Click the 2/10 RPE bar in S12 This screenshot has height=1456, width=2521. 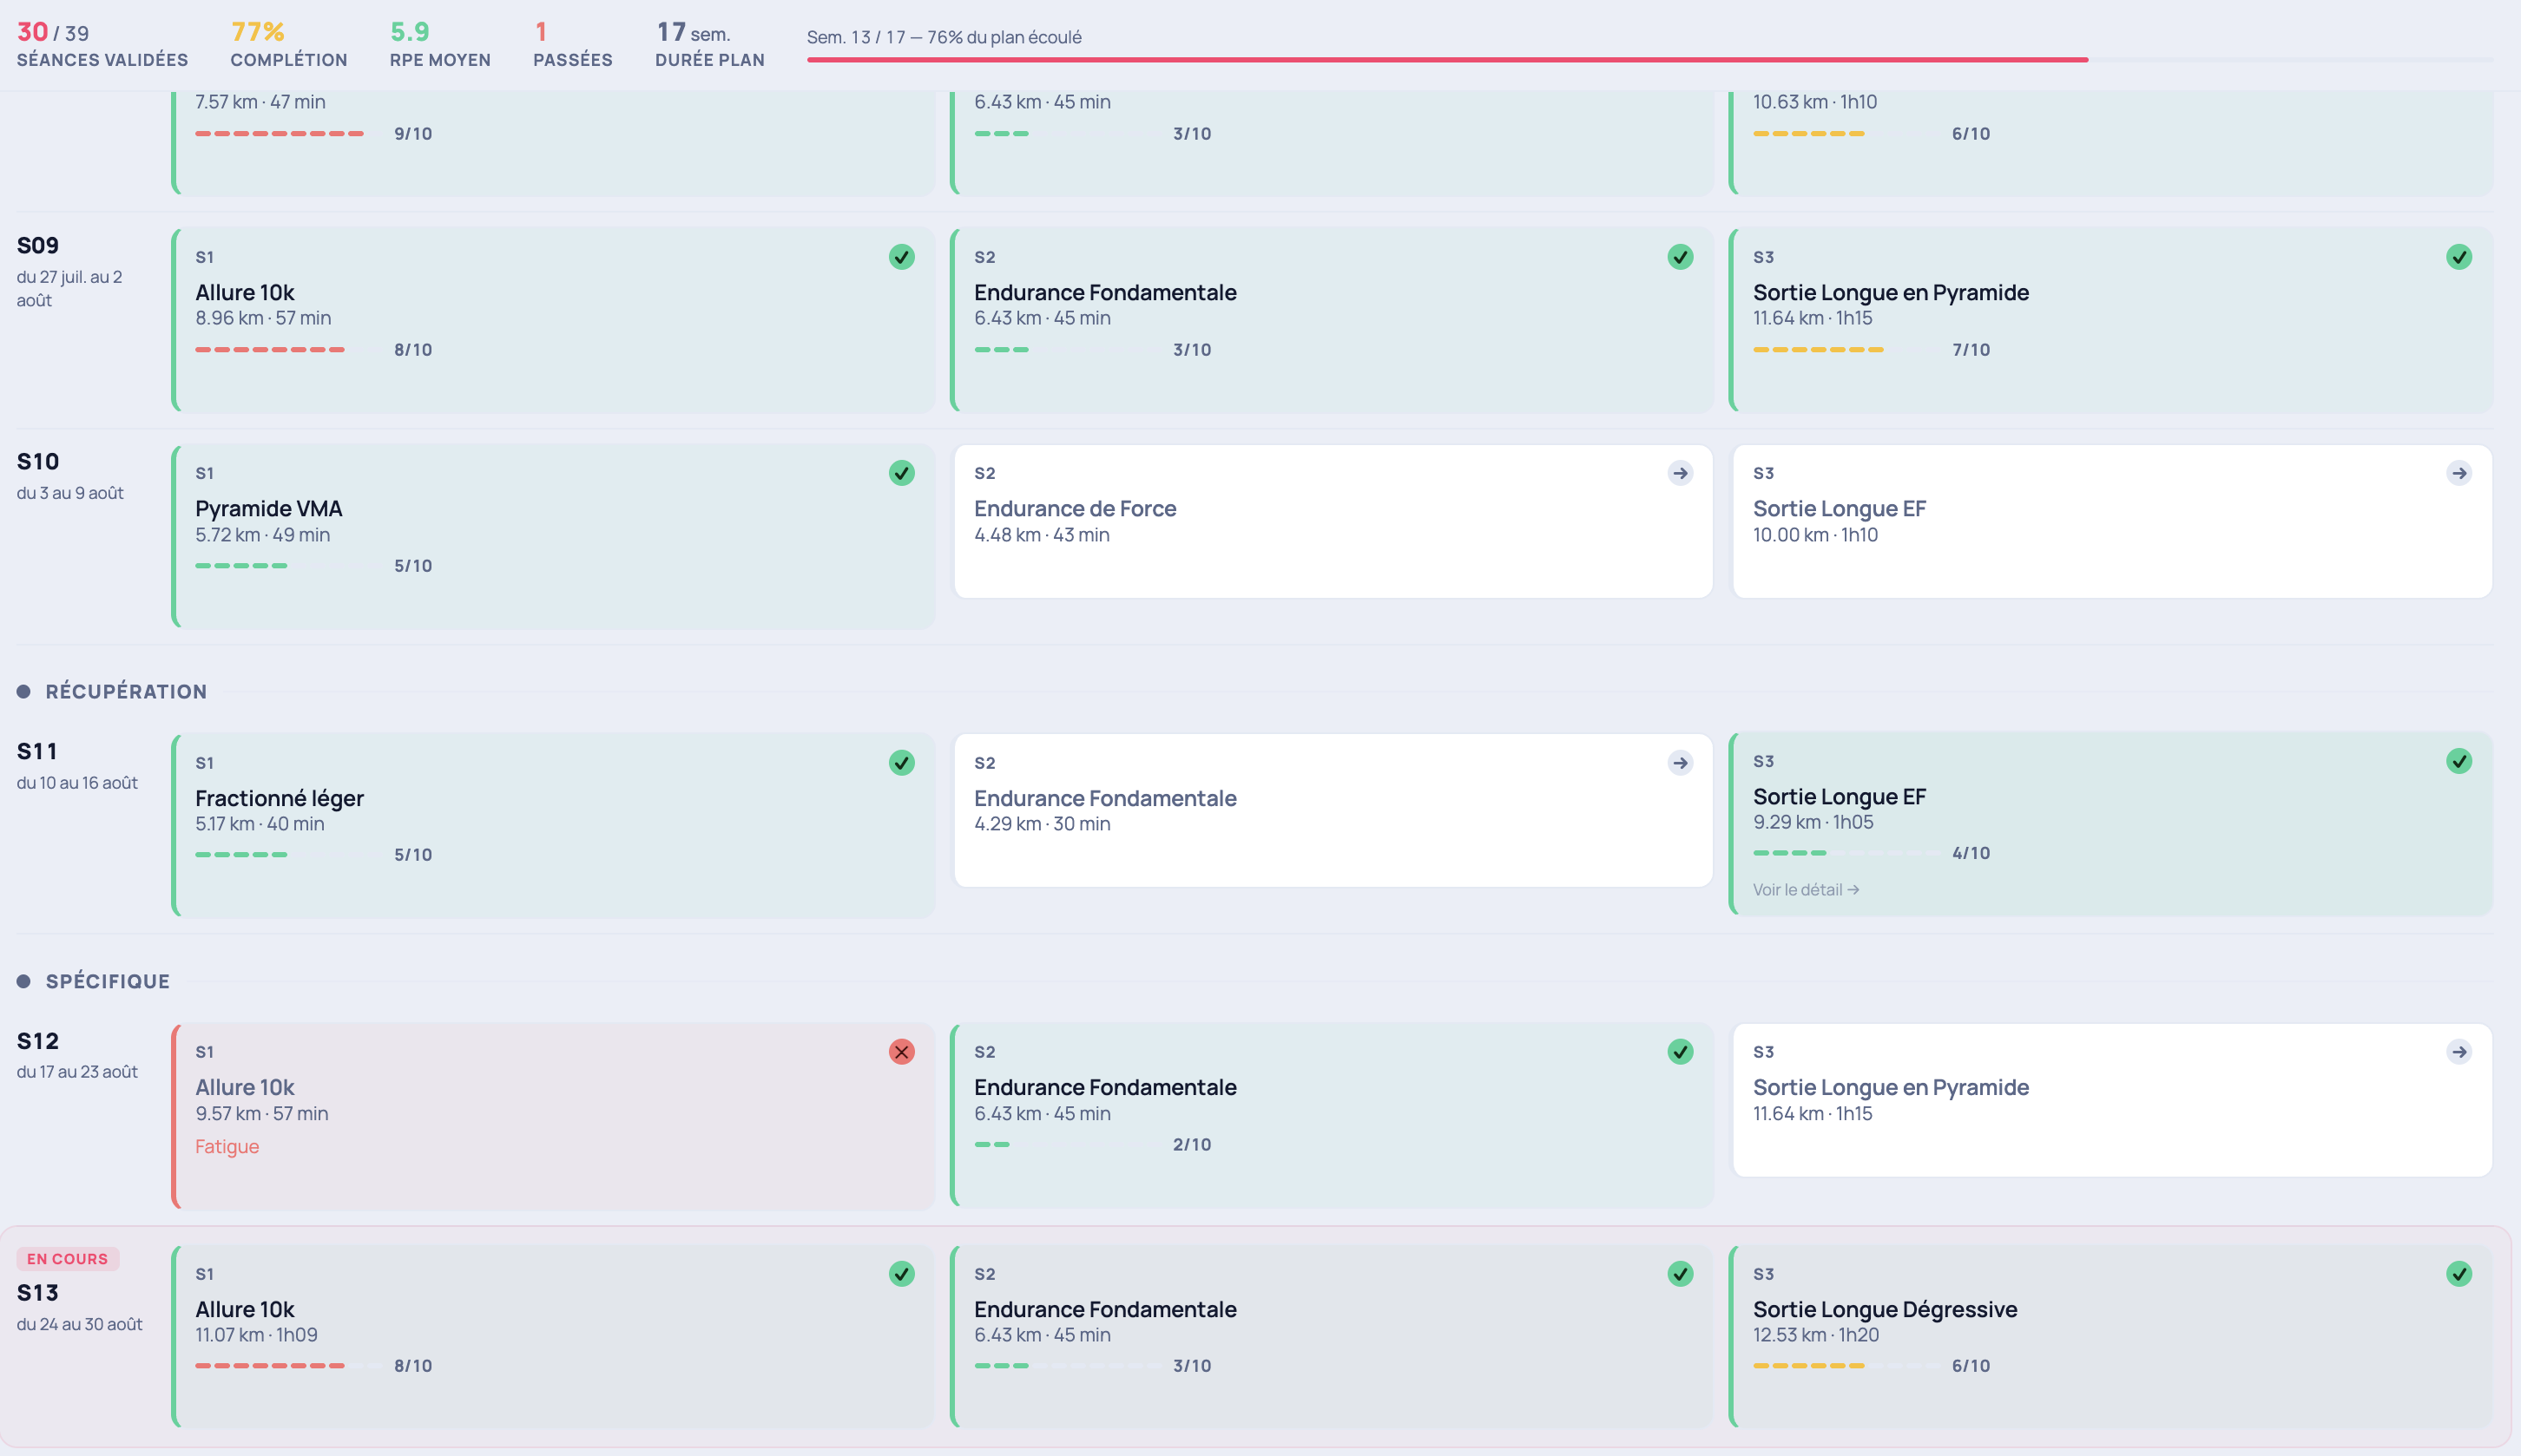(x=1068, y=1145)
